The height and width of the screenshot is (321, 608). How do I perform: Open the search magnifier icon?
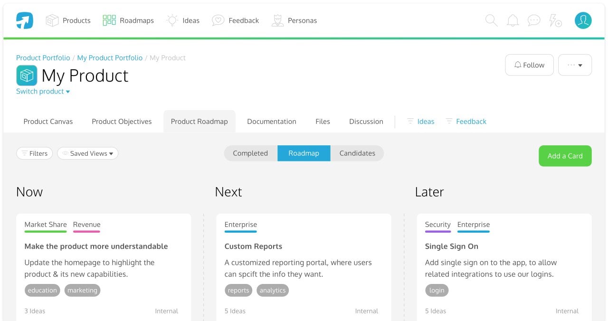click(491, 20)
